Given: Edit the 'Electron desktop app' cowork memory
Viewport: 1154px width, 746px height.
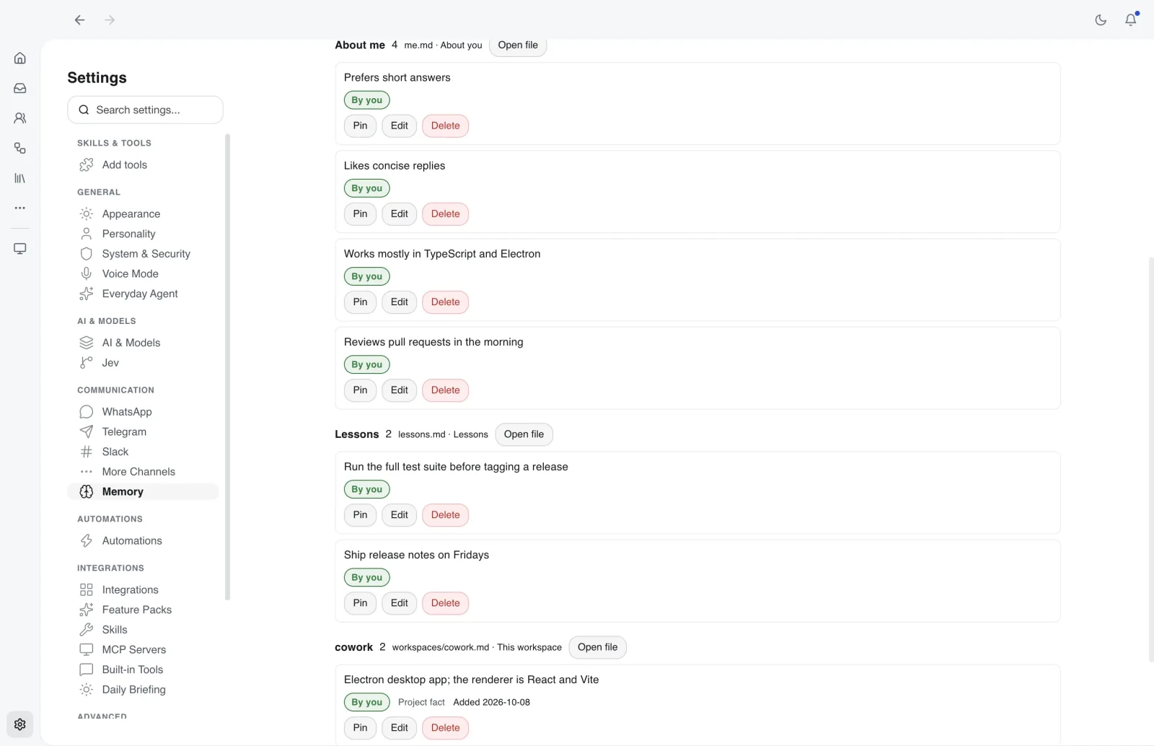Looking at the screenshot, I should click(x=400, y=728).
